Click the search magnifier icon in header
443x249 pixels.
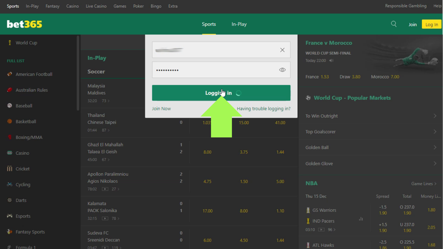pos(393,24)
